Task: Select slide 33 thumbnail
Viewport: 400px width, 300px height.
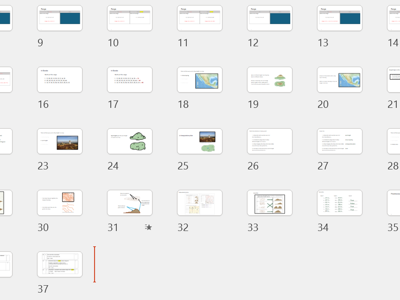Action: tap(270, 203)
